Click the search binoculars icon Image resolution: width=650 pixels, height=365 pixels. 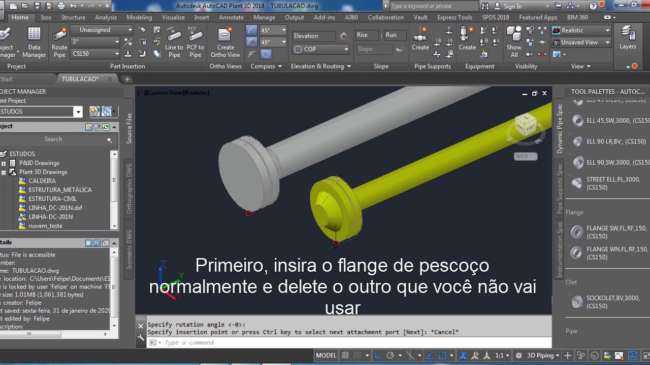tap(485, 6)
